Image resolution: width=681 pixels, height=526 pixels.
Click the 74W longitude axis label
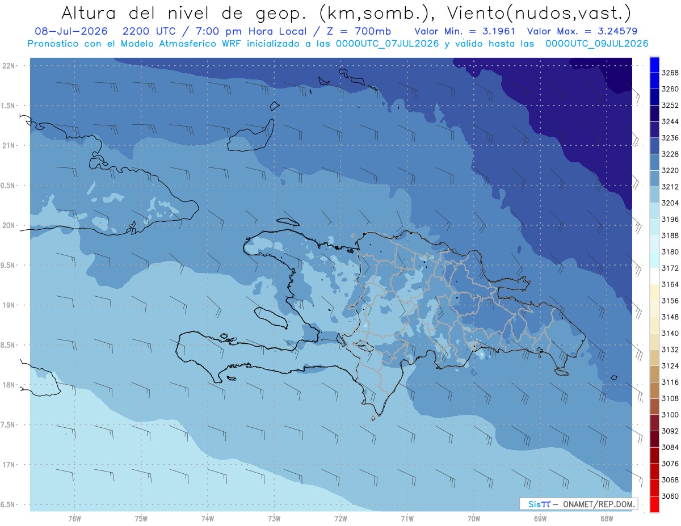pyautogui.click(x=208, y=518)
